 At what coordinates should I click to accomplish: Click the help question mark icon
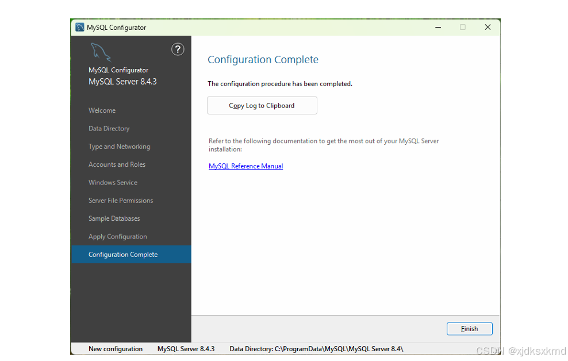coord(178,49)
